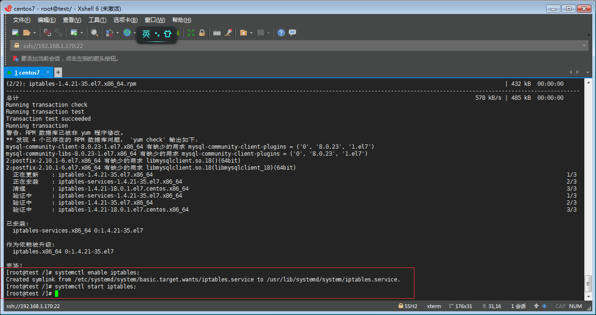This screenshot has height=315, width=596.
Task: Click the magnifier Find icon
Action: 95,33
